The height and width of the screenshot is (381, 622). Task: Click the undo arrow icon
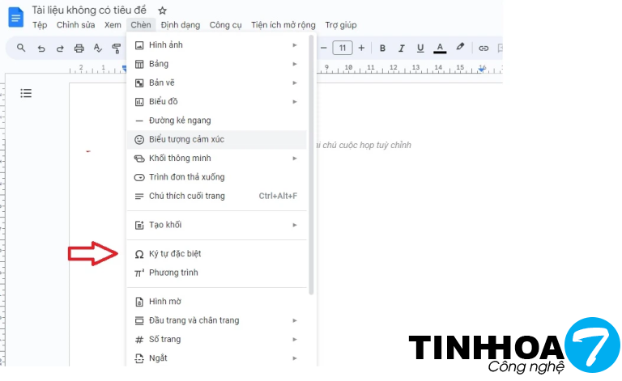tap(41, 49)
